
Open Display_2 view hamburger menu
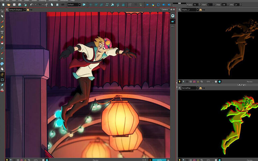coord(180,10)
